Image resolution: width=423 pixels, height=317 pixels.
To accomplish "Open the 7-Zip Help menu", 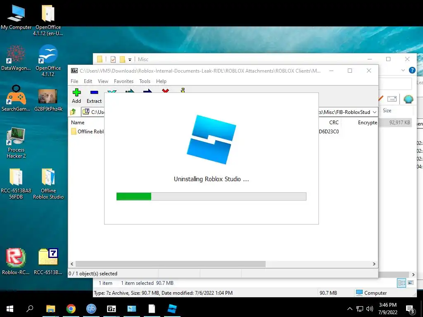I will (161, 81).
